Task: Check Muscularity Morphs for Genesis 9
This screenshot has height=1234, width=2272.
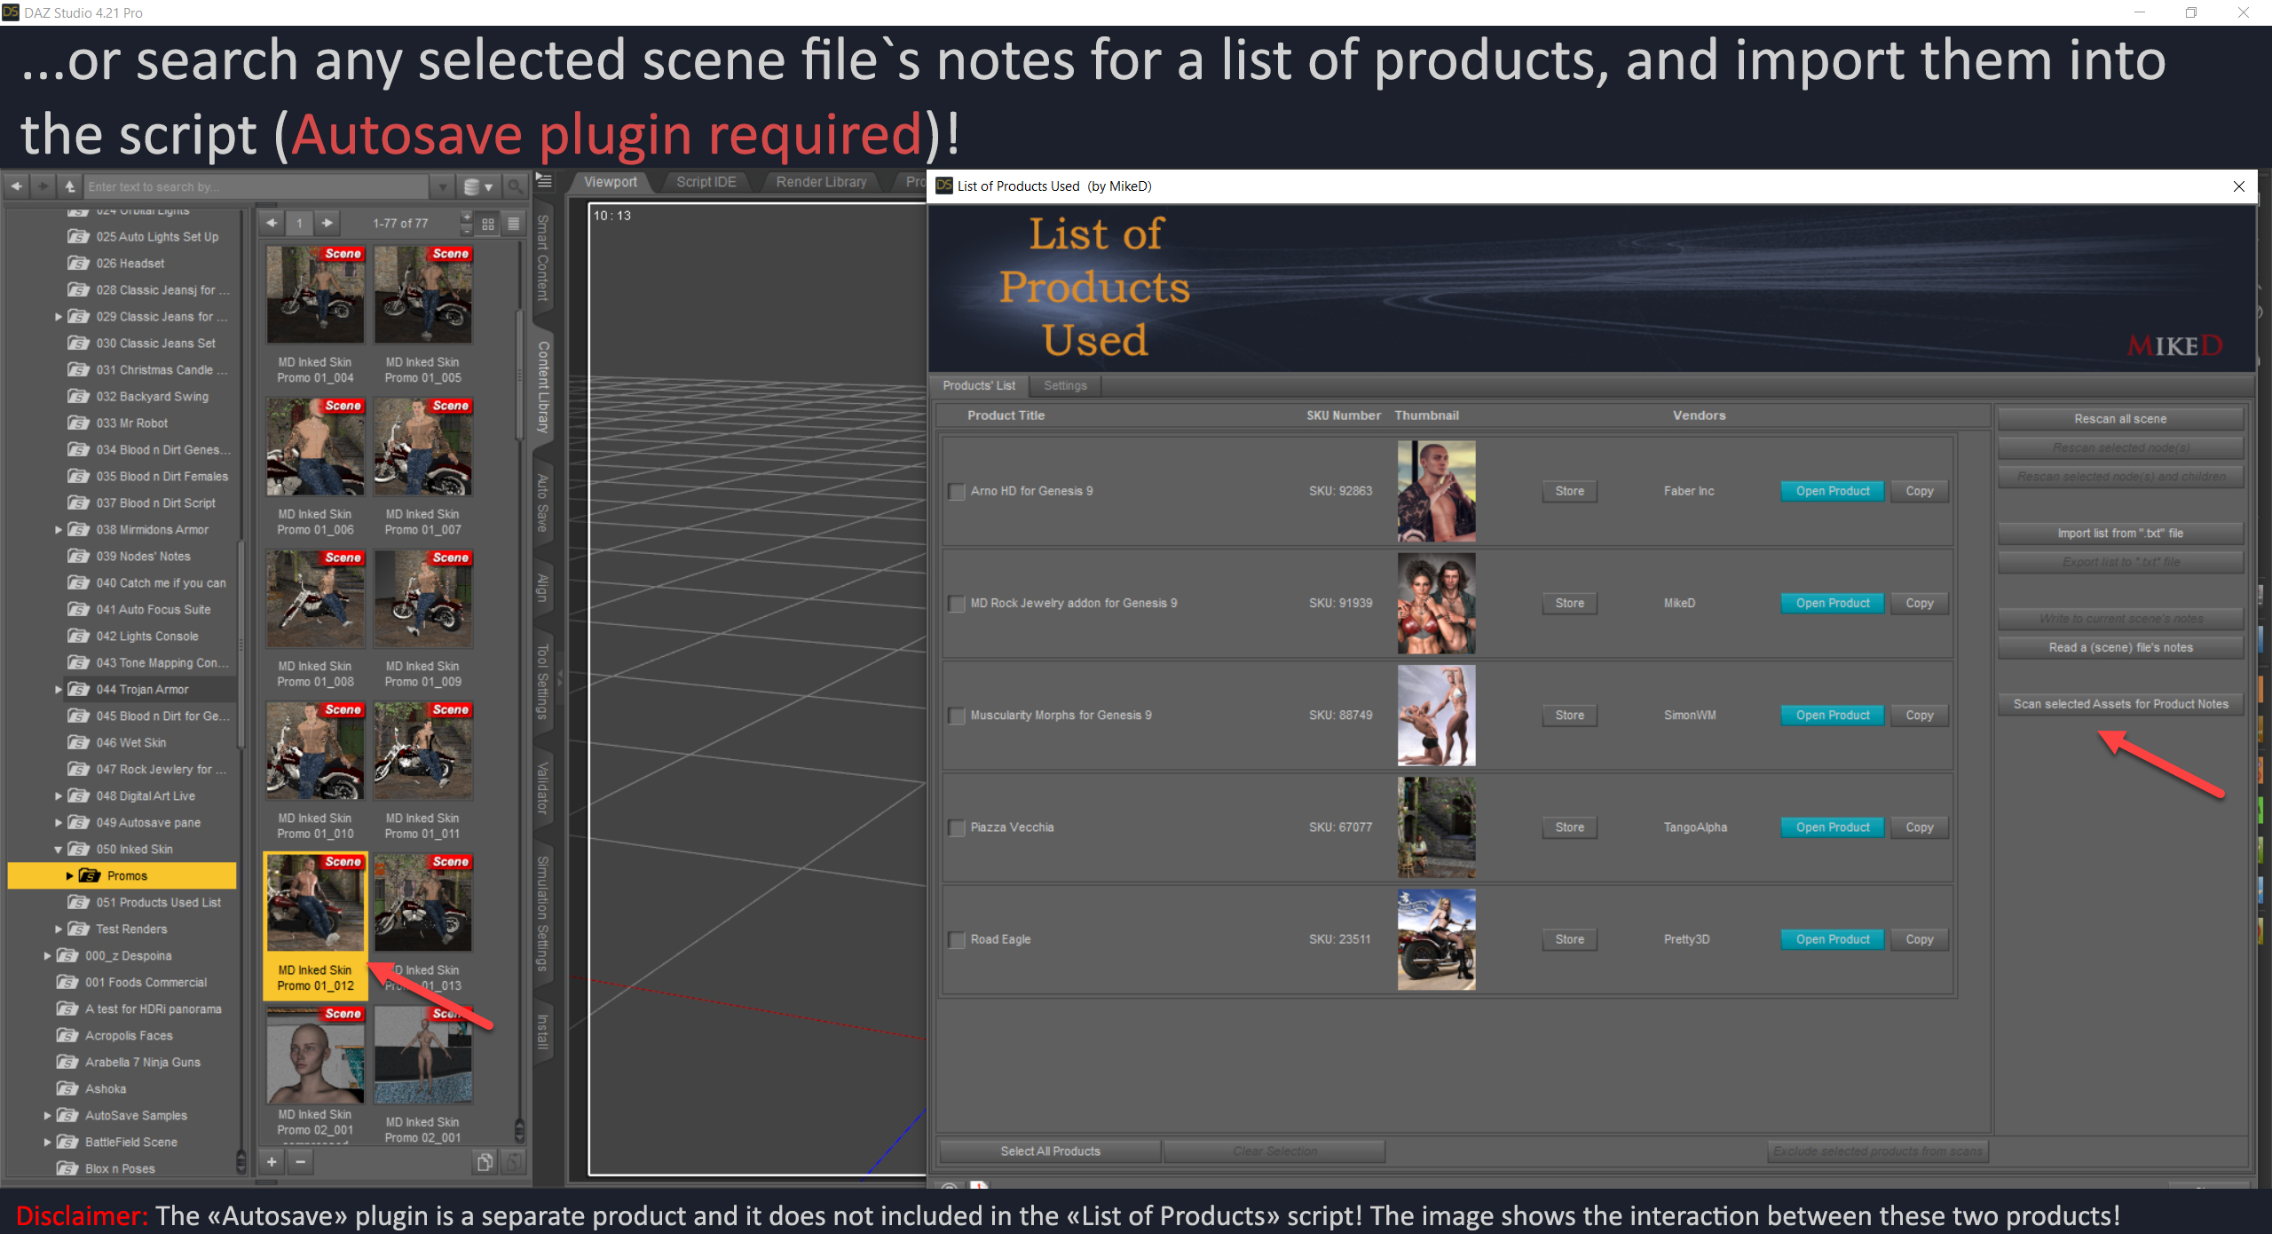Action: [x=956, y=716]
